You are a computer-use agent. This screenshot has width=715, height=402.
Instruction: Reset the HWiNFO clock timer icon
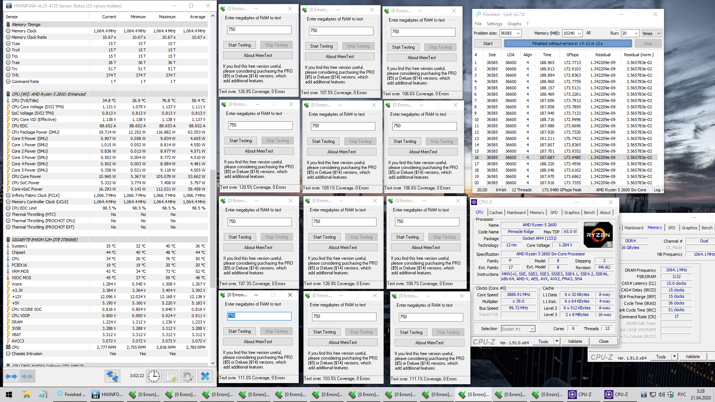[153, 376]
